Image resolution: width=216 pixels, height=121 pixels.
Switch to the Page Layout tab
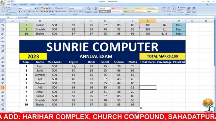pyautogui.click(x=23, y=4)
